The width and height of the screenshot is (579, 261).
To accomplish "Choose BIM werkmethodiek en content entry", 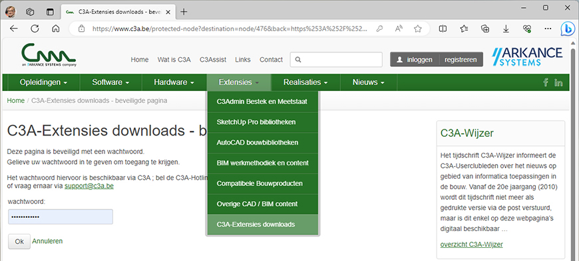I will (262, 163).
